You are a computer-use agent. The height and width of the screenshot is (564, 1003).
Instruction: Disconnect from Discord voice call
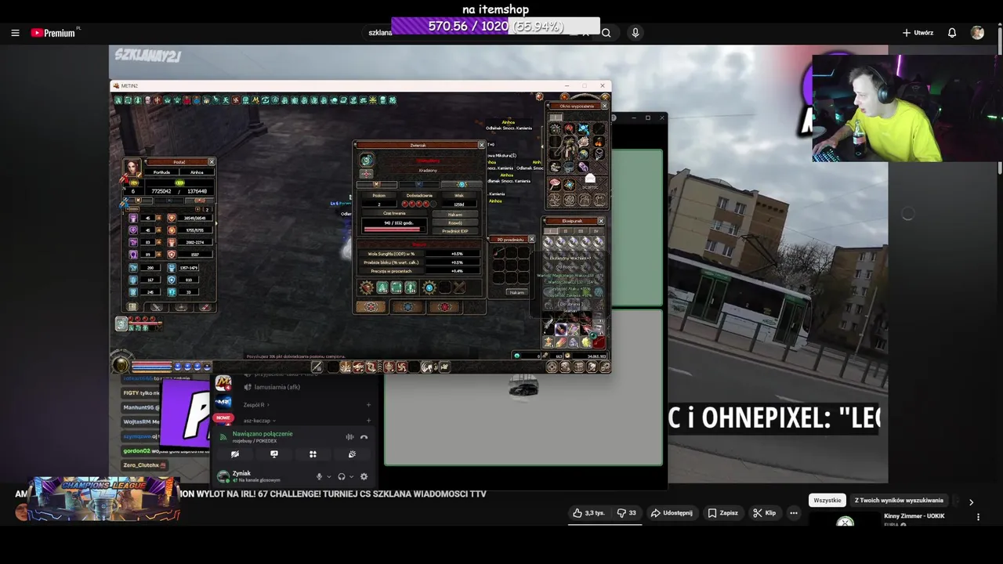click(364, 436)
